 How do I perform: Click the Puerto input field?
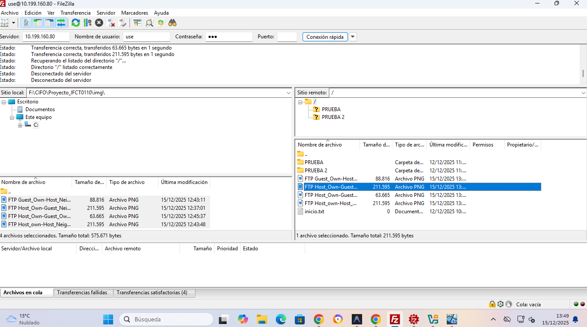point(287,37)
